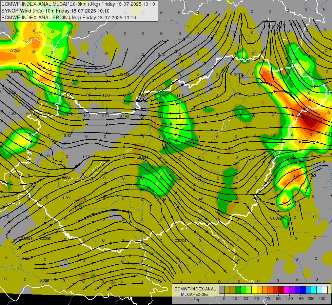332x305 pixels.
Task: Select the dark green legend swatch
Action: 238,290
